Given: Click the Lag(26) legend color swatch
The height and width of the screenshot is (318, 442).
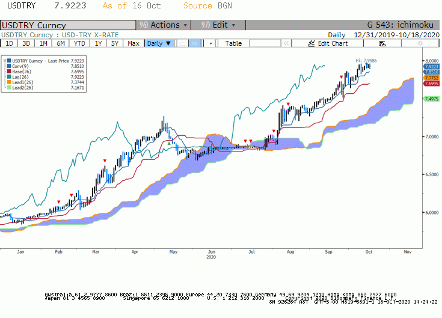Looking at the screenshot, I should pyautogui.click(x=9, y=77).
